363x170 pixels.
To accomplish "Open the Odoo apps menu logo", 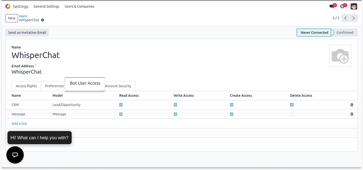I will [x=8, y=6].
